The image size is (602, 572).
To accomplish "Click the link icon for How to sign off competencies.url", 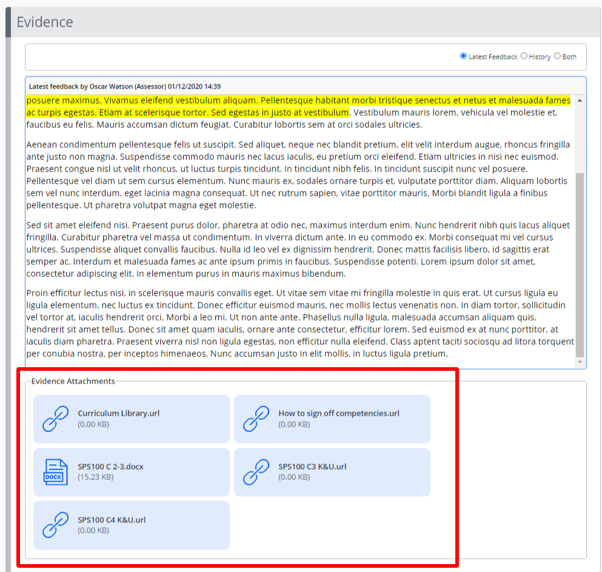I will (256, 419).
